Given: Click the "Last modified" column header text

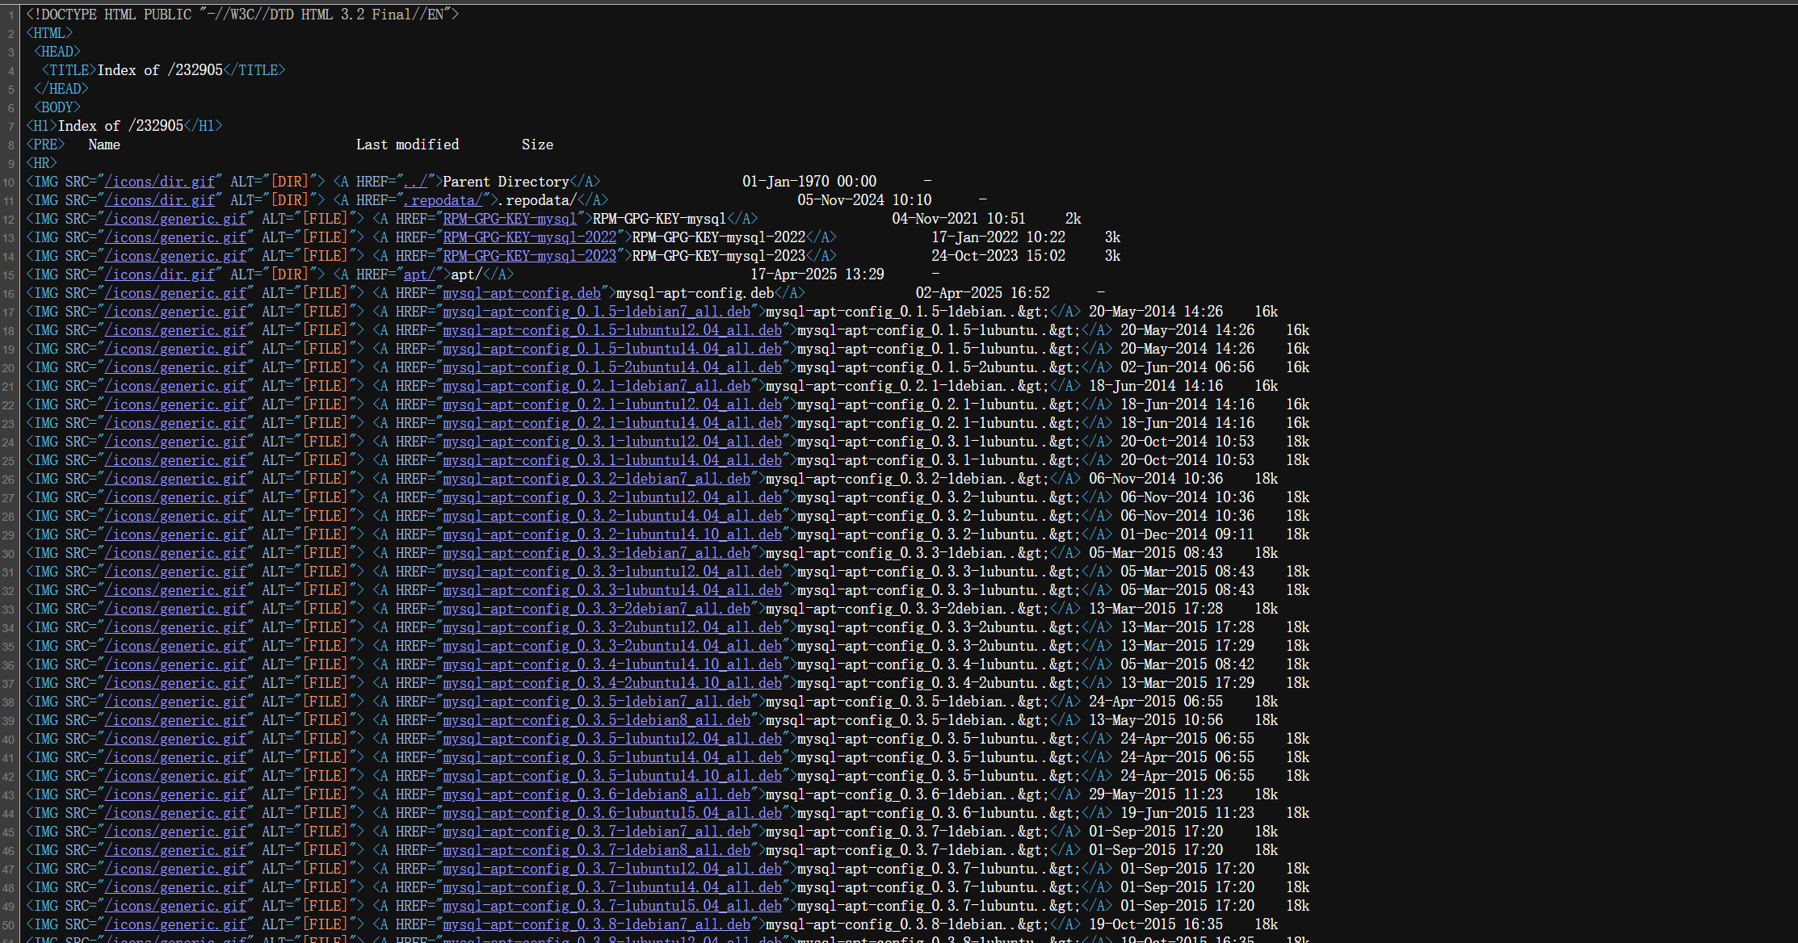Looking at the screenshot, I should point(407,145).
